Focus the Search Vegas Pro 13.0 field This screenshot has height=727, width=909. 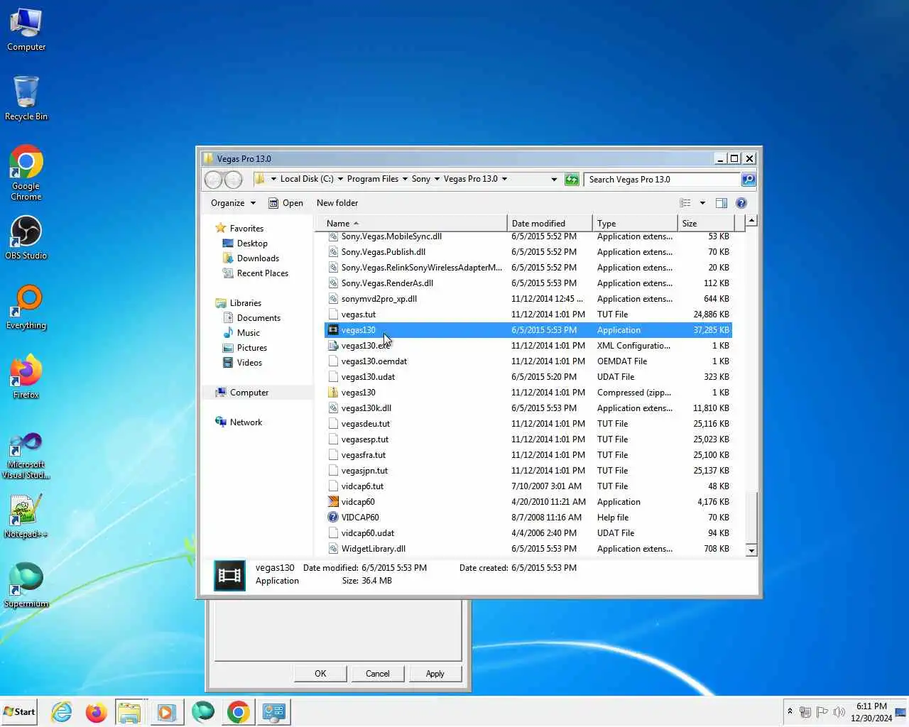[662, 180]
